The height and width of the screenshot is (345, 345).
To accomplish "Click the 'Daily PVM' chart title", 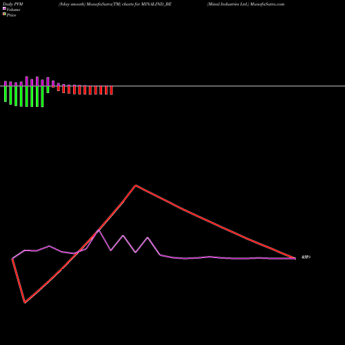I will click(x=13, y=4).
